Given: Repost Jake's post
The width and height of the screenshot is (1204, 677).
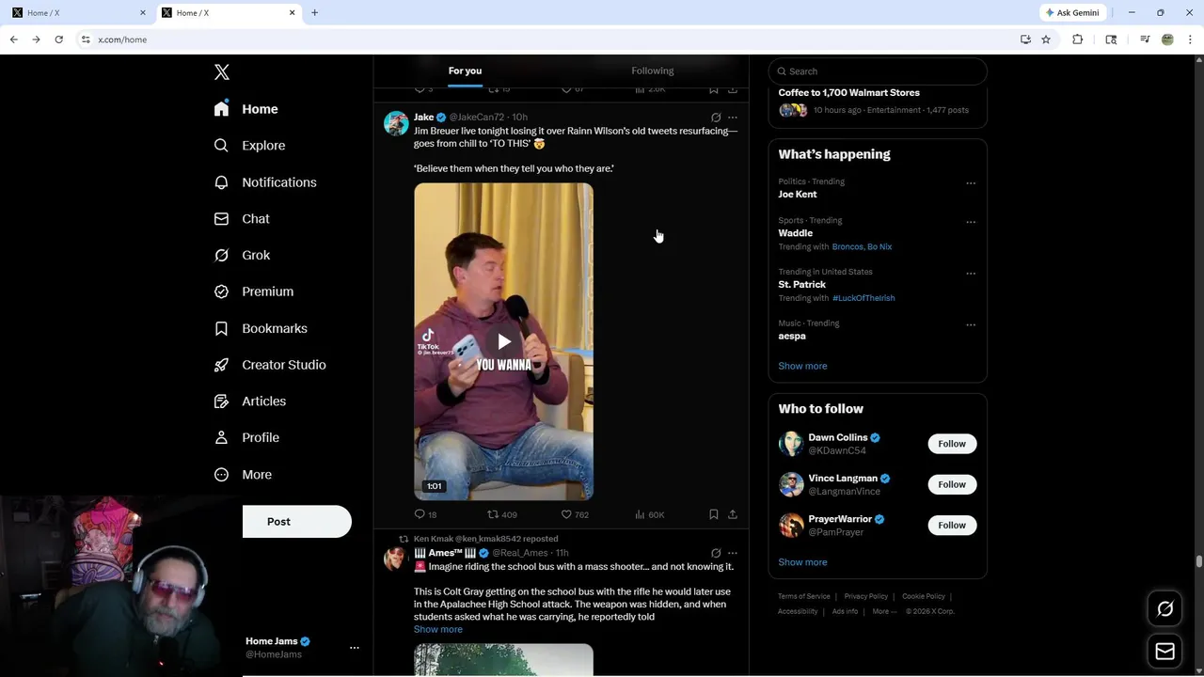Looking at the screenshot, I should 501,514.
